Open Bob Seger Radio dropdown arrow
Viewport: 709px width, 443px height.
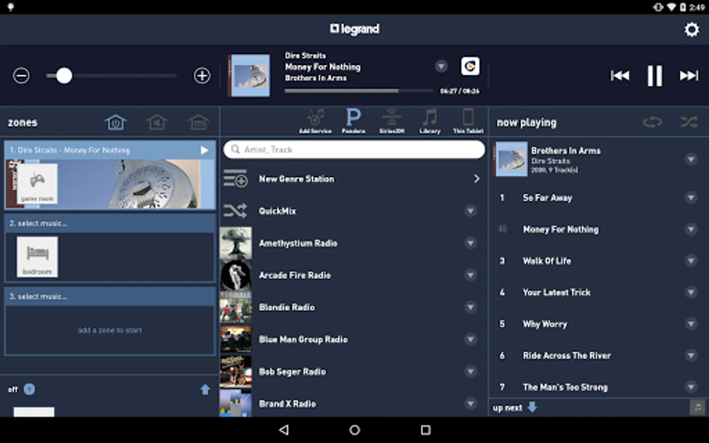tap(471, 372)
